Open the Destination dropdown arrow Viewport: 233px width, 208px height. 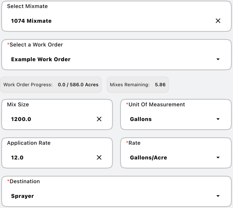(218, 196)
